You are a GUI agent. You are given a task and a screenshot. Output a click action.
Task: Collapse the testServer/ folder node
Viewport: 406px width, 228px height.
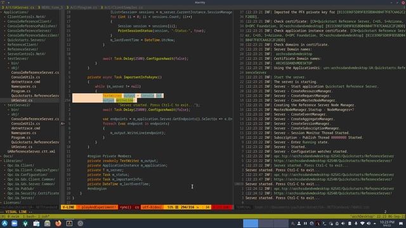tap(18, 59)
